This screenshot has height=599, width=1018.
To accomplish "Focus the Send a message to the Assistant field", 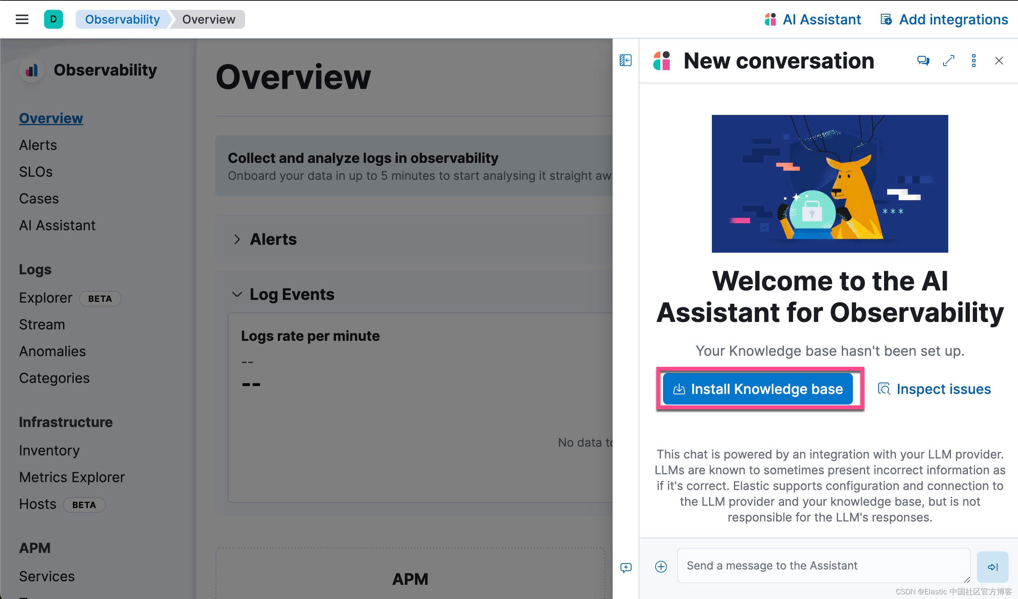I will click(823, 565).
